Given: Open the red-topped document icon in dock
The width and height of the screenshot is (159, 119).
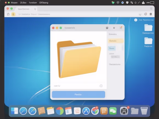Looking at the screenshot, I should 69,111.
